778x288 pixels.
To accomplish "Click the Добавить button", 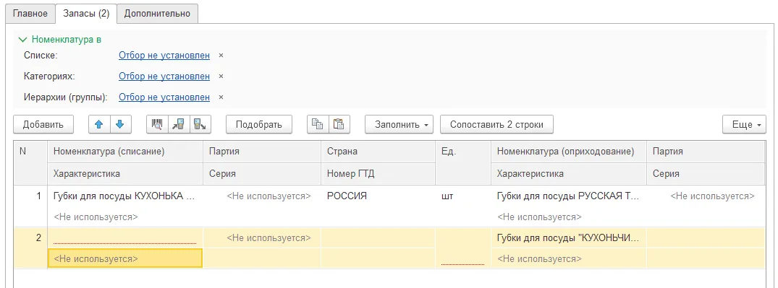I will point(43,124).
